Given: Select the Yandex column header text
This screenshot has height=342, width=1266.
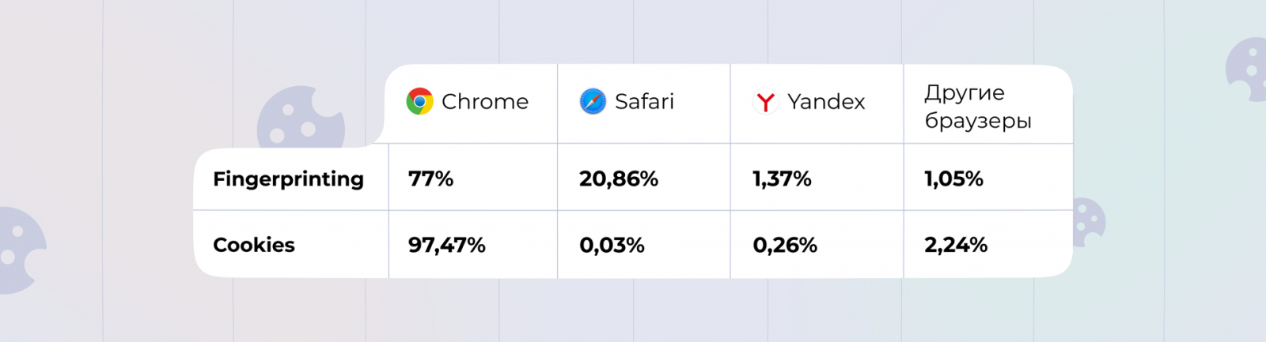Looking at the screenshot, I should [x=826, y=102].
